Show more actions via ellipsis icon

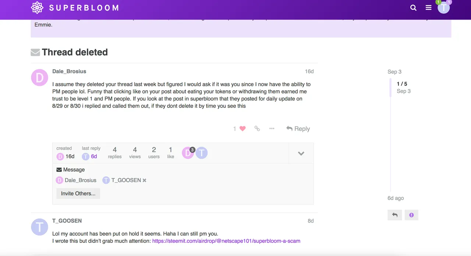(272, 129)
